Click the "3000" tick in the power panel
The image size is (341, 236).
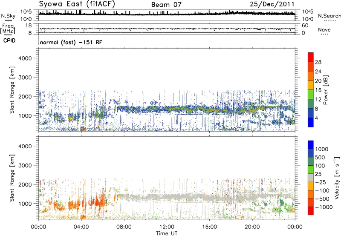pyautogui.click(x=25, y=78)
